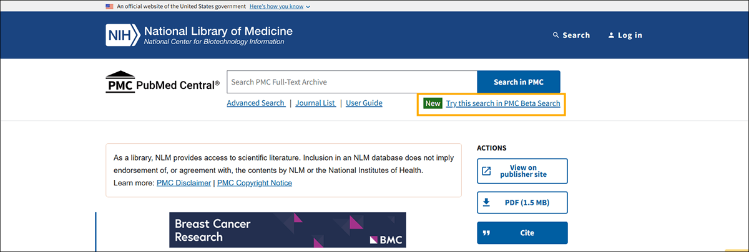Open the article on the publisher site

click(x=522, y=171)
